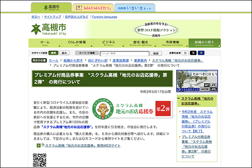Open the Foreign language link
Screen dimensions: 252x168
[x=105, y=17]
